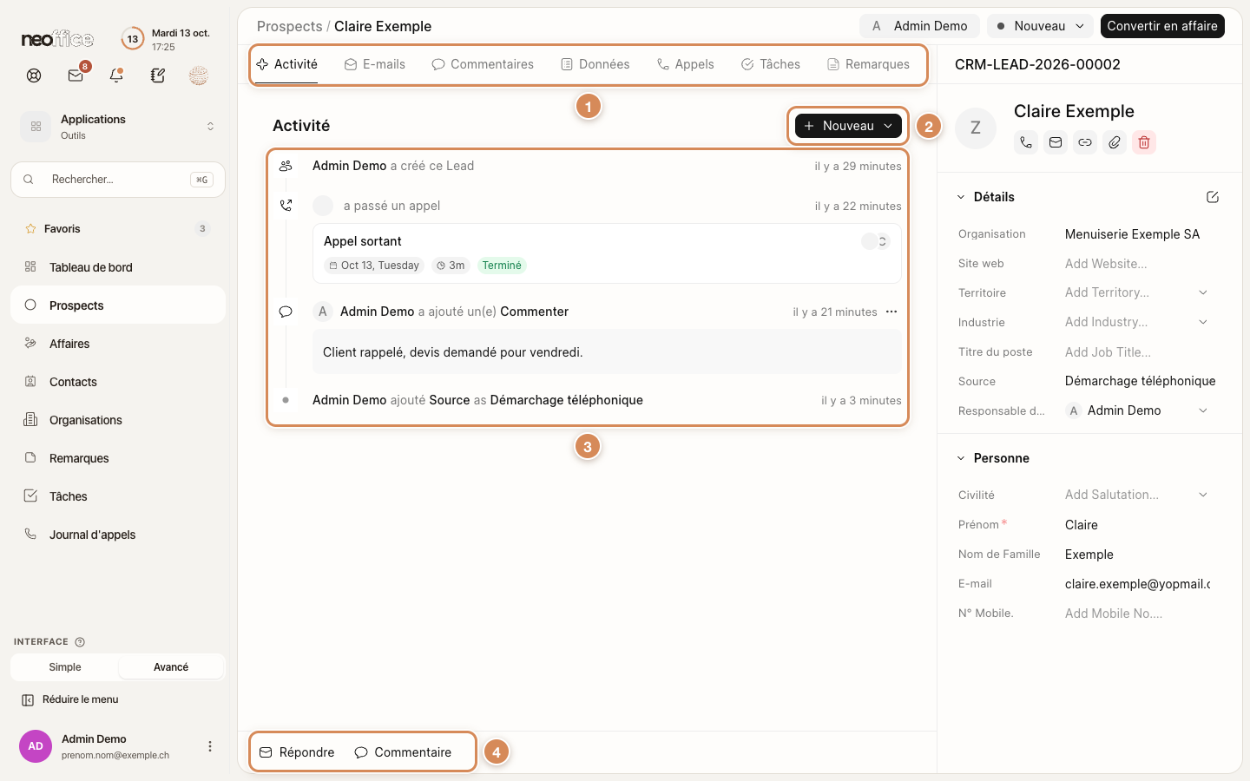This screenshot has height=781, width=1250.
Task: Open the Tâches tab
Action: 771,64
